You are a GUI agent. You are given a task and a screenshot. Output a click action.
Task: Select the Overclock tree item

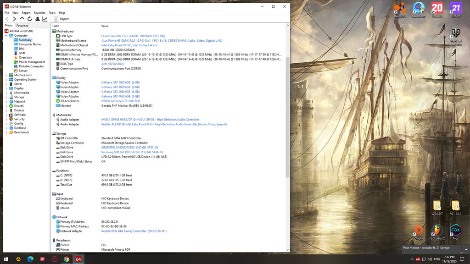(25, 58)
